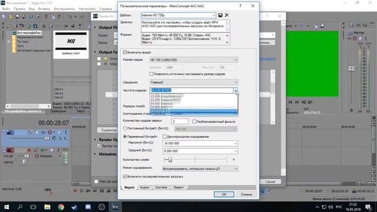Click the Open folder icon in Vegas toolbar
The height and width of the screenshot is (212, 377).
11,16
